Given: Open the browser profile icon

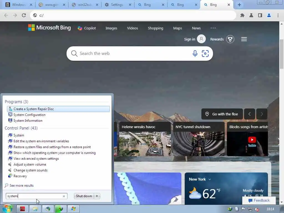Looking at the screenshot, I should (269, 16).
